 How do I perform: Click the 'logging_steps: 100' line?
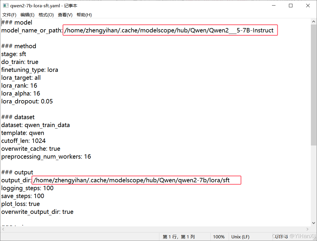point(27,188)
